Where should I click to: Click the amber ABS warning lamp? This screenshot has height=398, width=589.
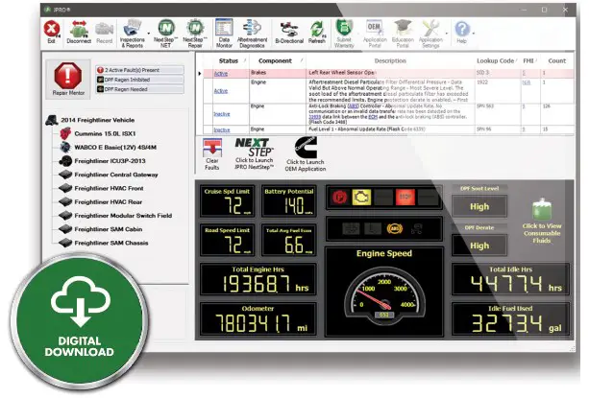tap(394, 228)
